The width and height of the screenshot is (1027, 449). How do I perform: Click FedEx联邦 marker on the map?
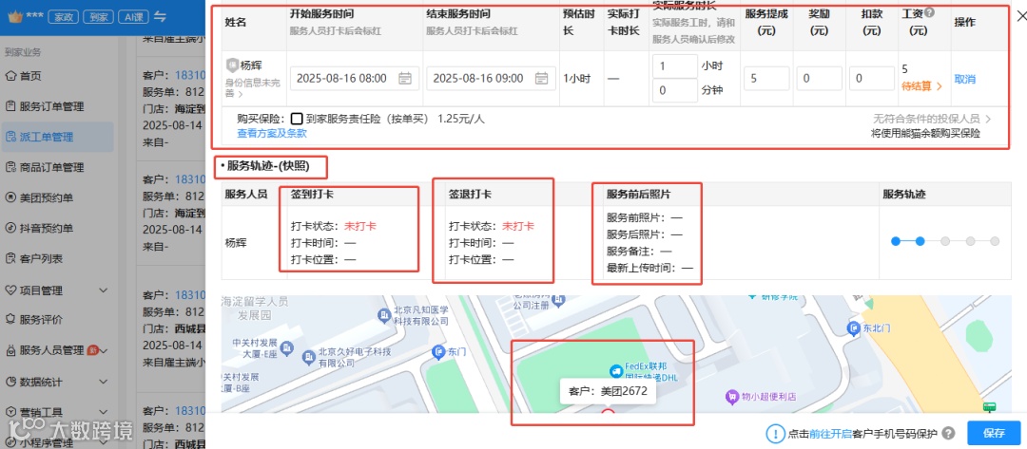(x=615, y=371)
